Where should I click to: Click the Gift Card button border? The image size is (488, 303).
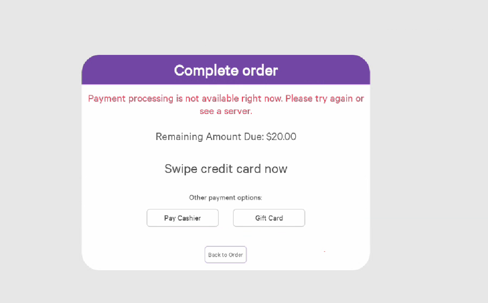point(269,210)
